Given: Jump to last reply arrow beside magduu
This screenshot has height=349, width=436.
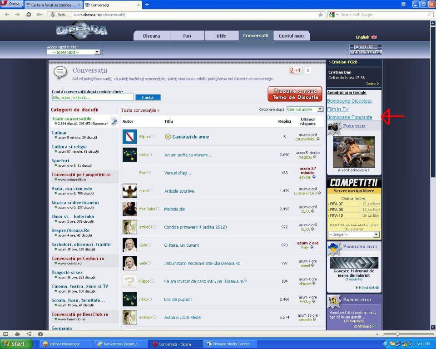Looking at the screenshot, I should point(314,157).
